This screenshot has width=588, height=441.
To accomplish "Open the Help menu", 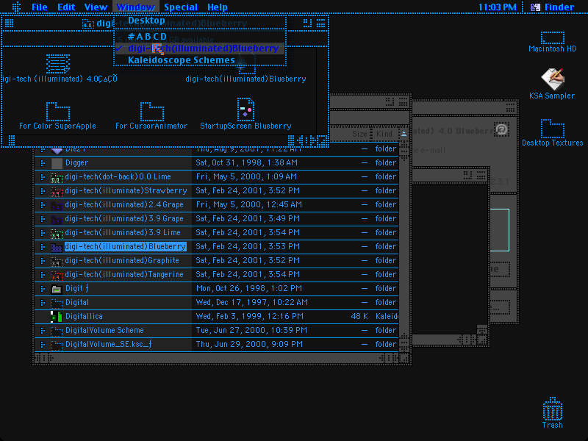I will (x=218, y=7).
